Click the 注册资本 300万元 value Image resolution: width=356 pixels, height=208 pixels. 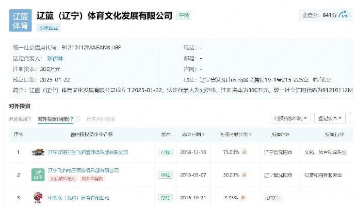pos(50,69)
